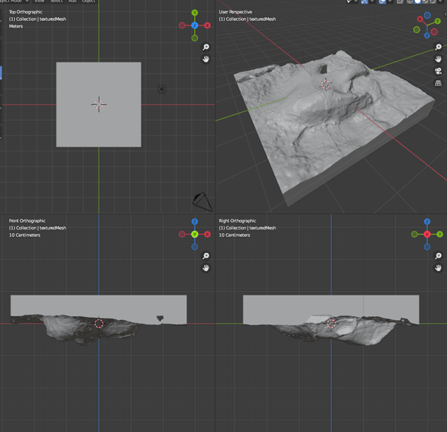This screenshot has width=447, height=432.
Task: Toggle camera view in User Perspective viewport
Action: (x=438, y=71)
